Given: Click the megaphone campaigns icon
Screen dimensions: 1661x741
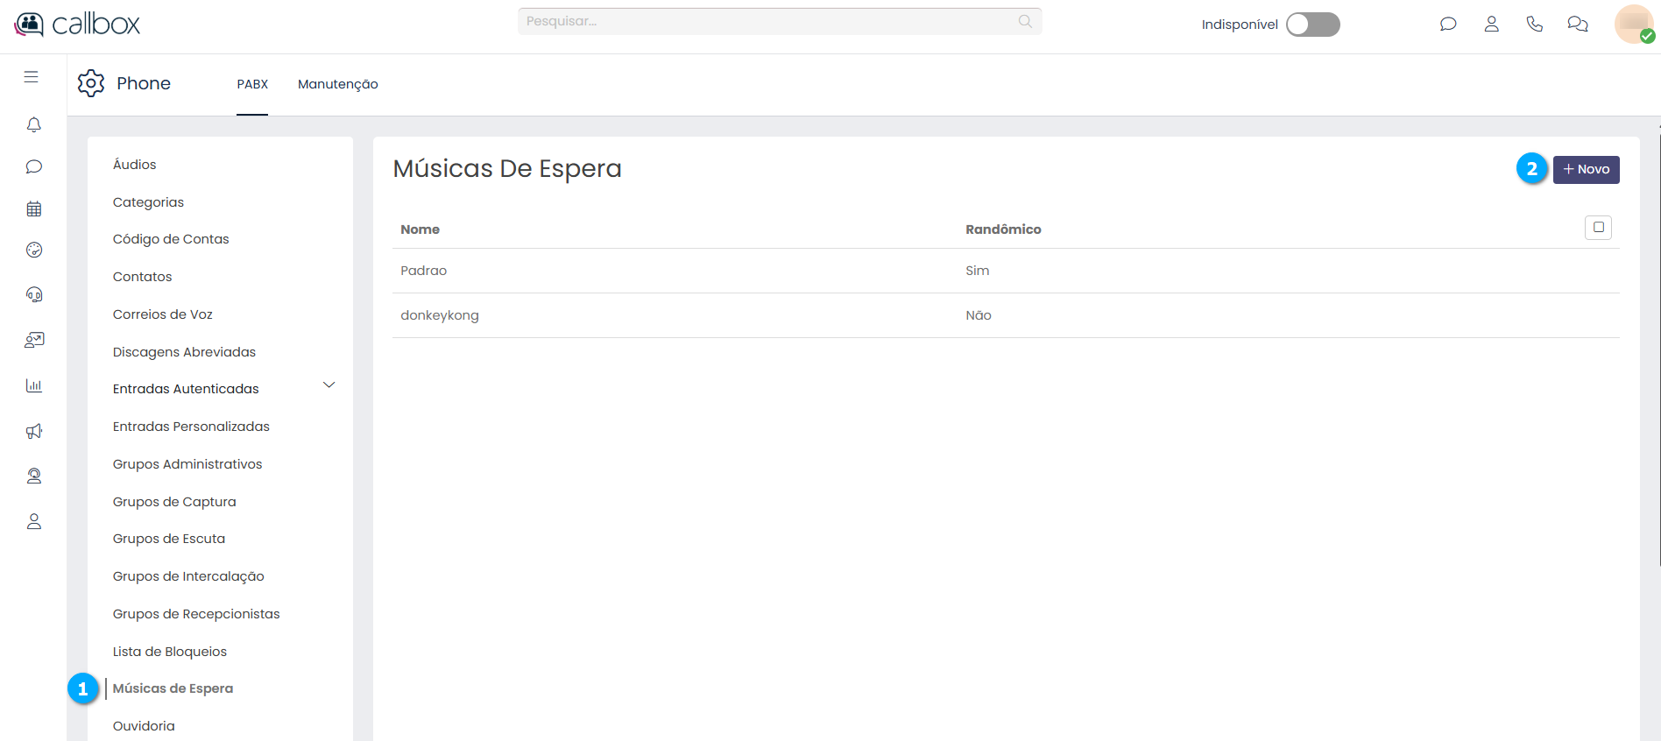Looking at the screenshot, I should tap(34, 431).
